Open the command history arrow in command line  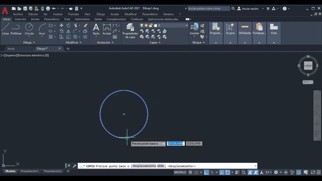[x=256, y=166]
